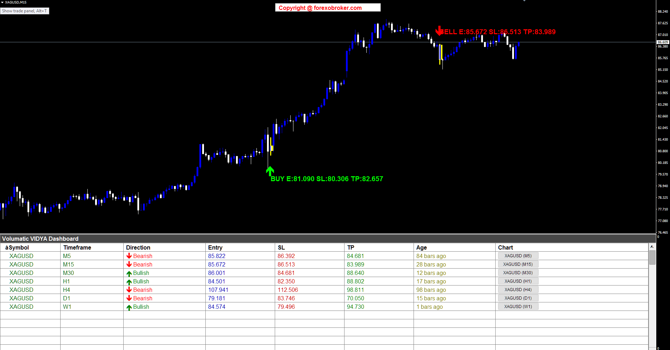
Task: Open the XAGUSD (D1) chart button
Action: [x=518, y=298]
